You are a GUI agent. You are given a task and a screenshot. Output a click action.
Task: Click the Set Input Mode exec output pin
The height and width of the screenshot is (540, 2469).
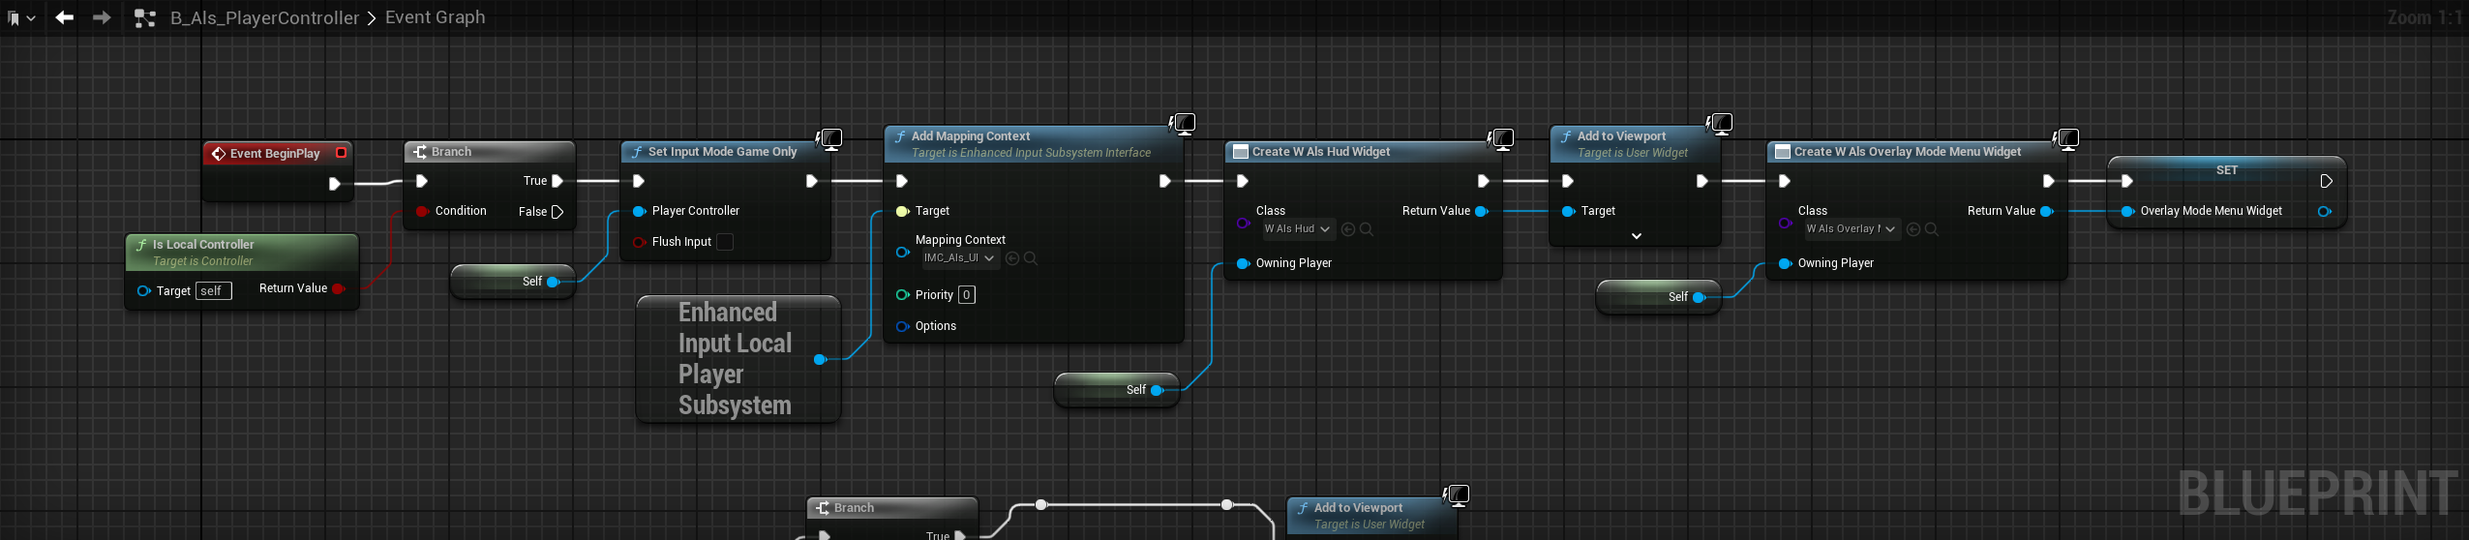pos(811,181)
